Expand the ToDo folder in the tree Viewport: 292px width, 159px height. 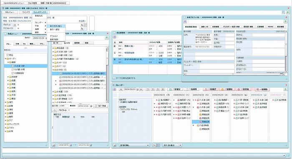(5, 128)
